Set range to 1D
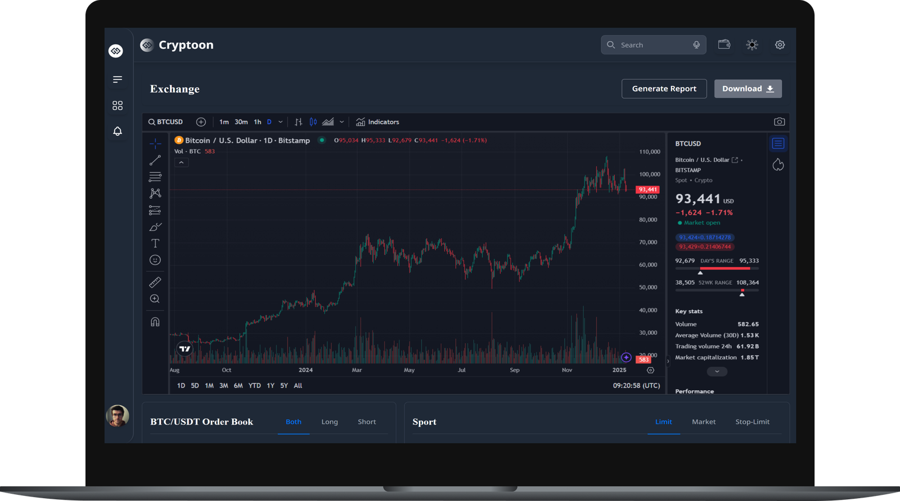The width and height of the screenshot is (900, 501). coord(181,386)
